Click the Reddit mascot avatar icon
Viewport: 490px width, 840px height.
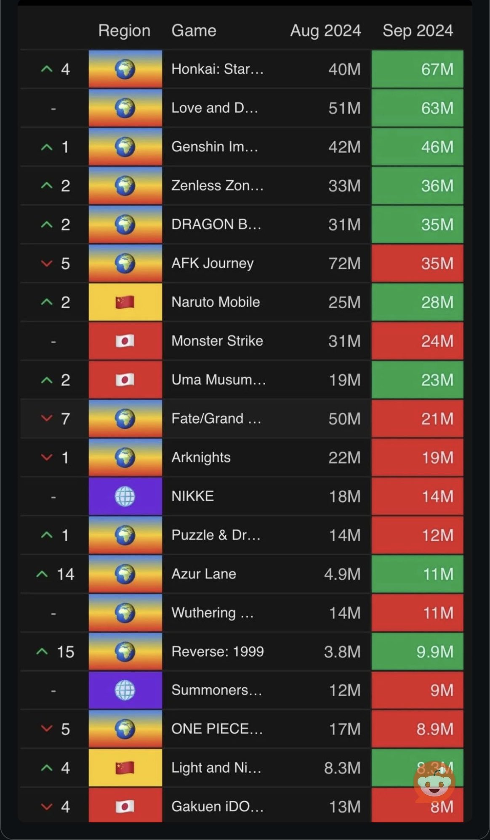(434, 782)
